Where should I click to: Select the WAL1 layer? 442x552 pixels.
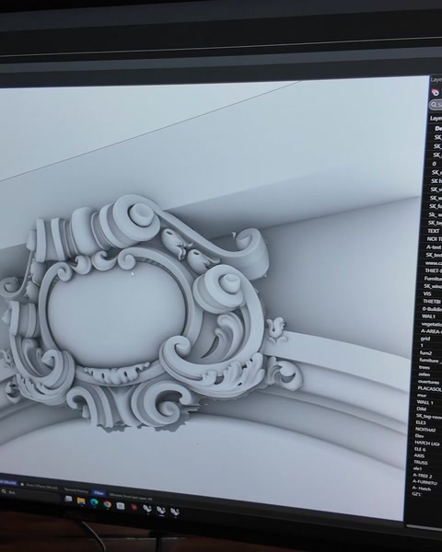[428, 316]
